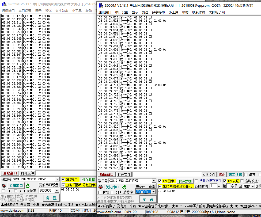Click the SSCOM app icon in left window title
Screen dimensions: 261x217
coord(4,4)
